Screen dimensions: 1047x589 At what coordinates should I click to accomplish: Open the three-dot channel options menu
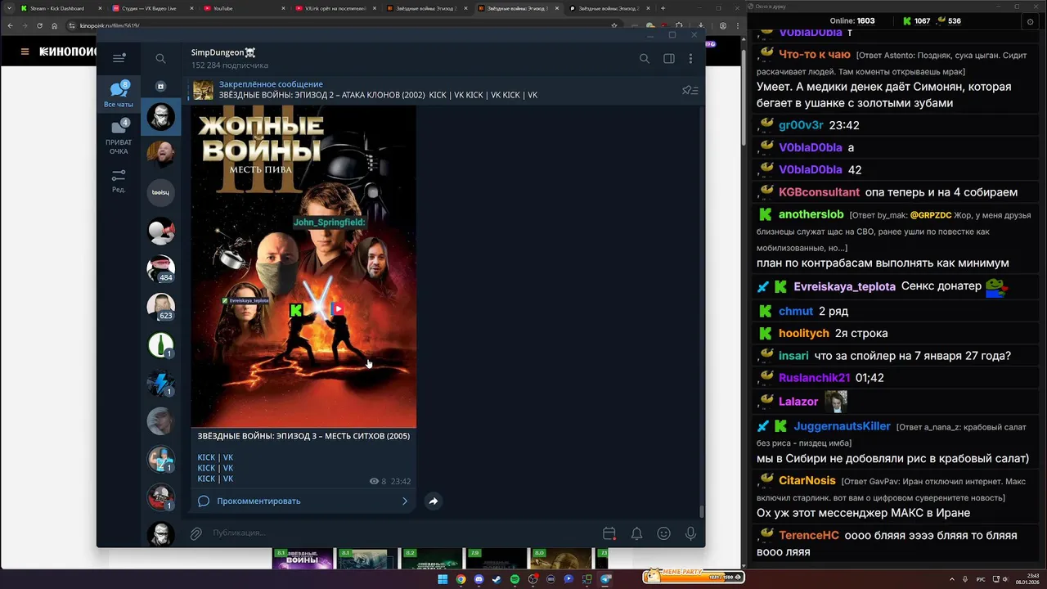(690, 58)
